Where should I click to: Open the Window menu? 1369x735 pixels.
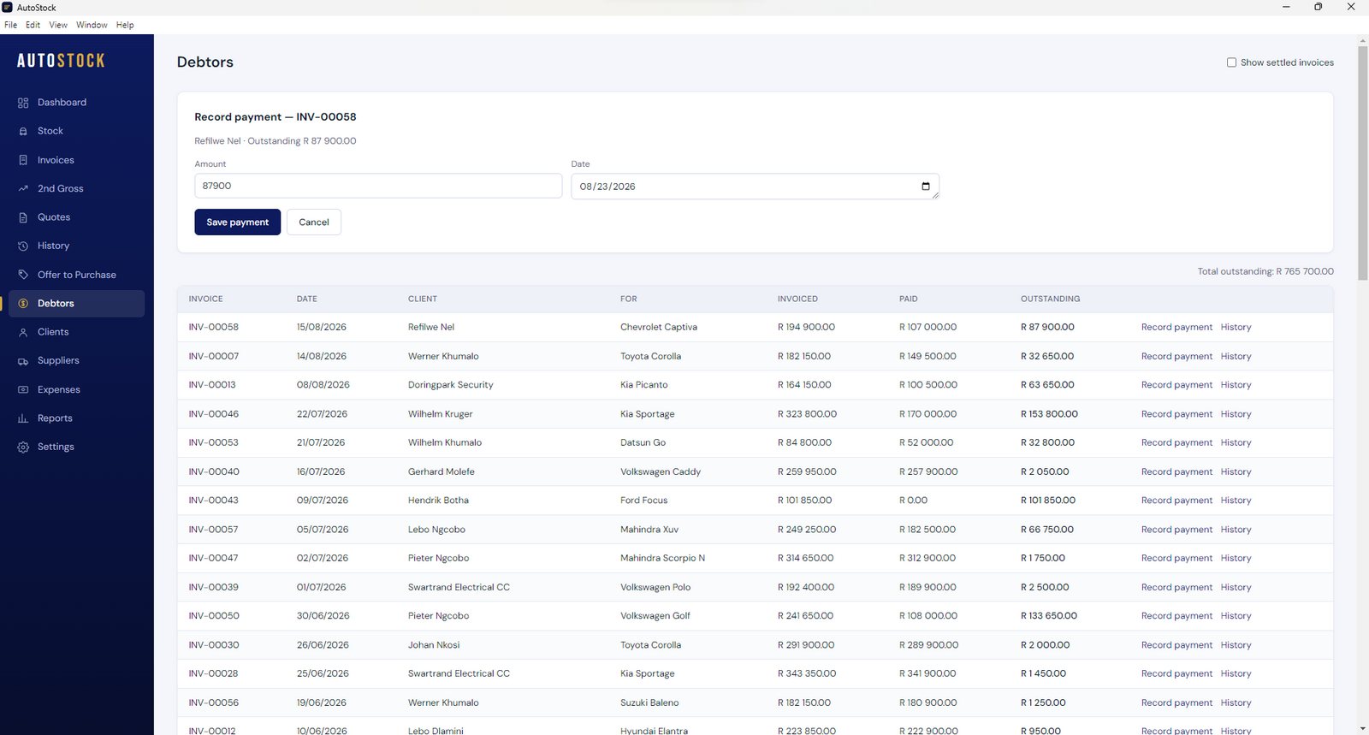pyautogui.click(x=92, y=25)
